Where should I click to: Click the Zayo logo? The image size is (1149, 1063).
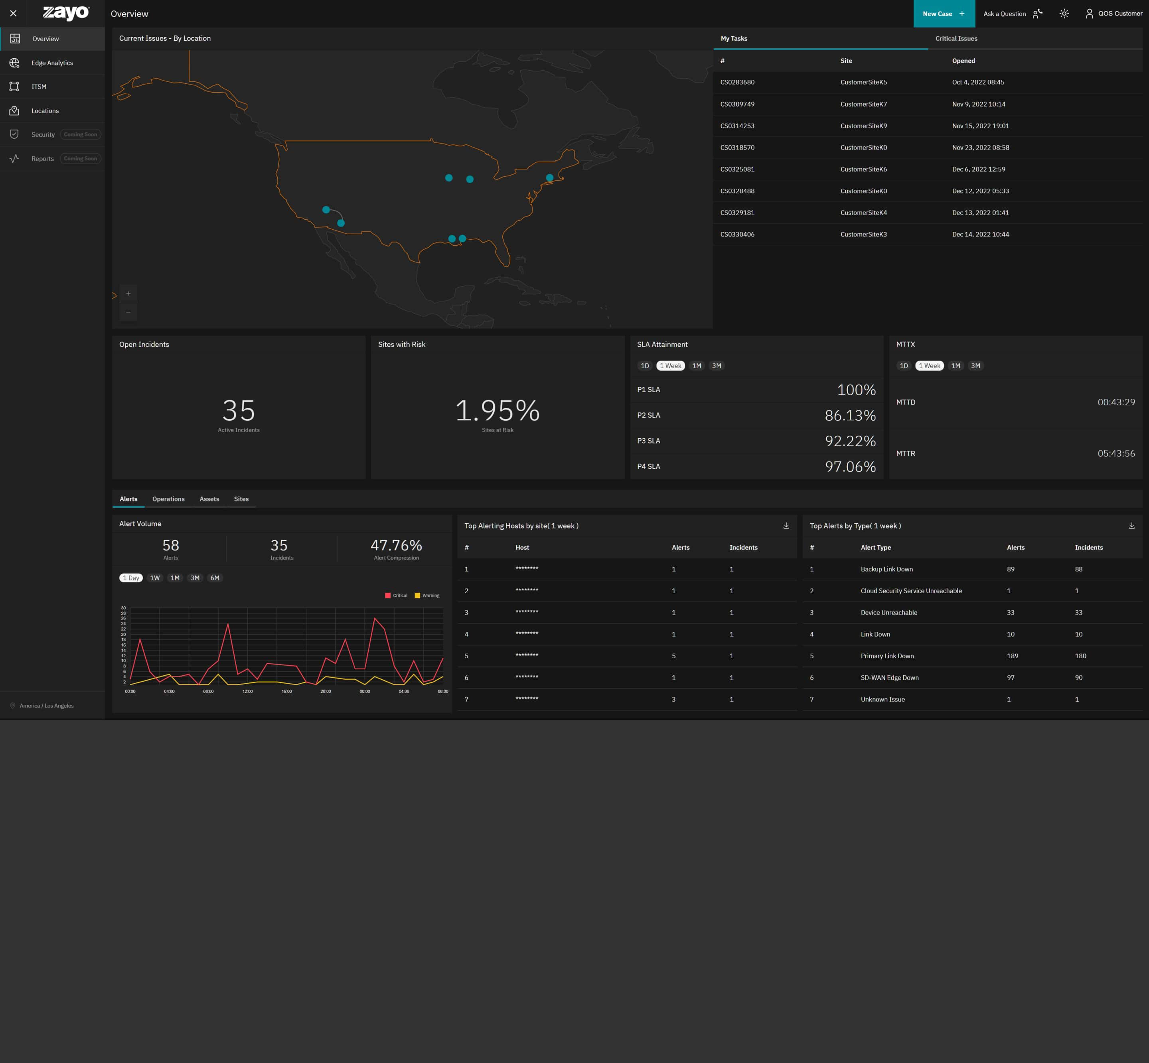[66, 13]
